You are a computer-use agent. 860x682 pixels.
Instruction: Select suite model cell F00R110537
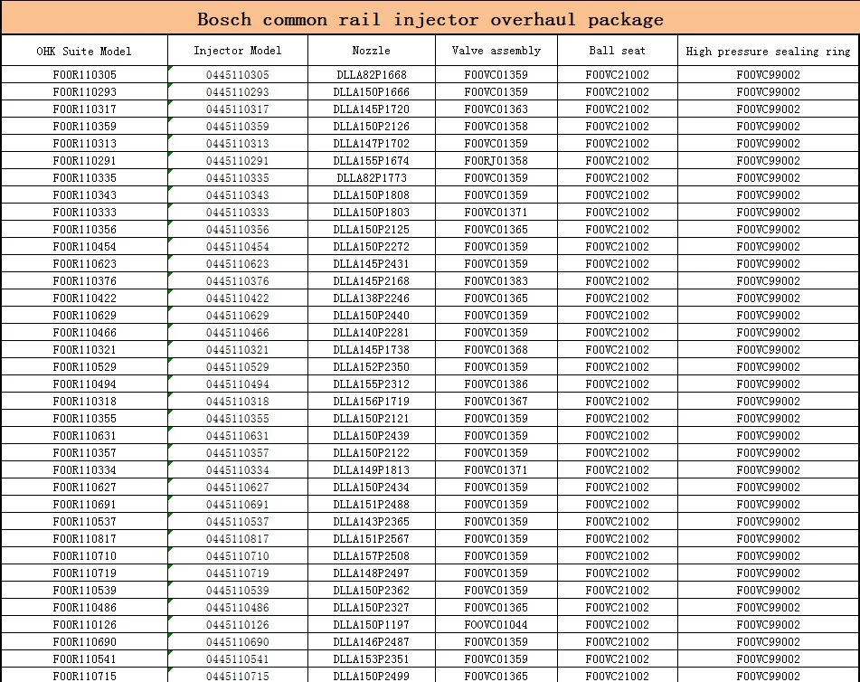[84, 522]
